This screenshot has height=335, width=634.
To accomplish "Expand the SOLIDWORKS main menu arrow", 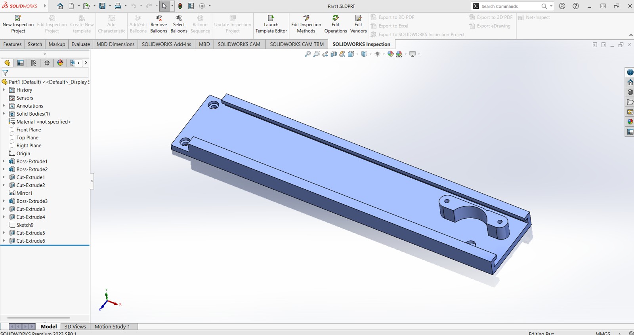I will click(45, 6).
